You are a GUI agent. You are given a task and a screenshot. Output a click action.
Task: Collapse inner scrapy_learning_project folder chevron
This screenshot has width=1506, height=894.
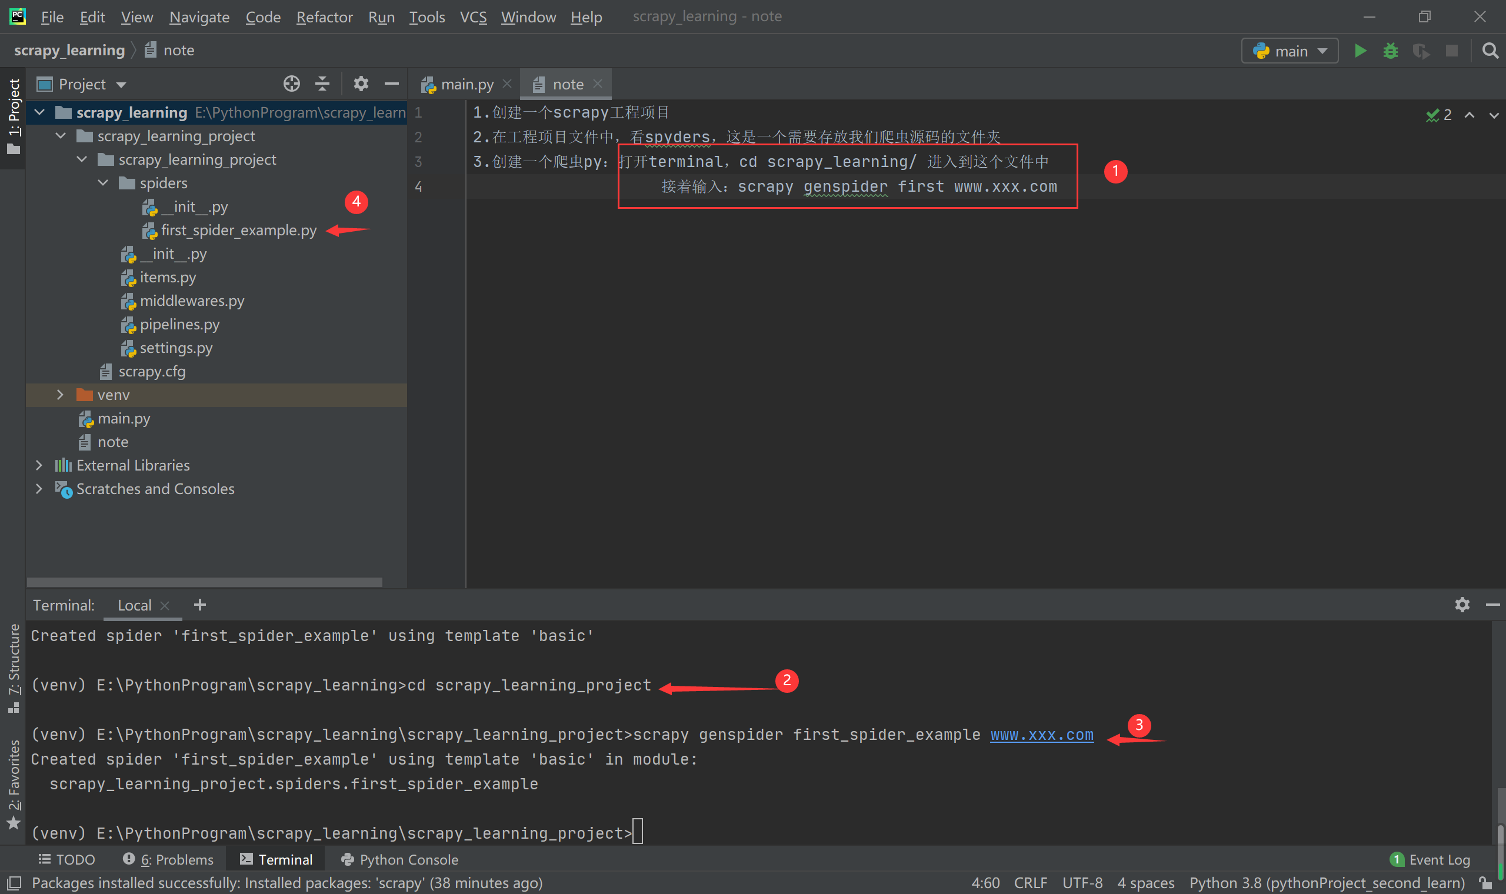point(82,159)
